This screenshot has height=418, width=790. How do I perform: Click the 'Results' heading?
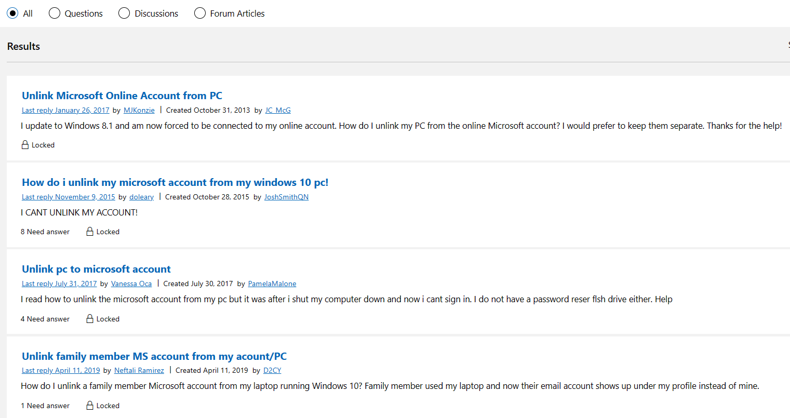23,46
